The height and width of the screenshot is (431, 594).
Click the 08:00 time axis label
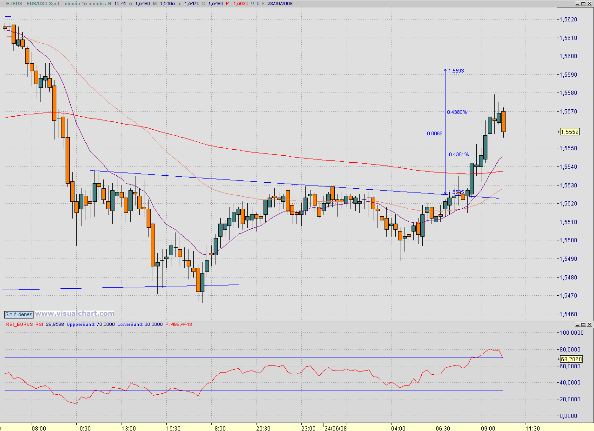pos(39,428)
